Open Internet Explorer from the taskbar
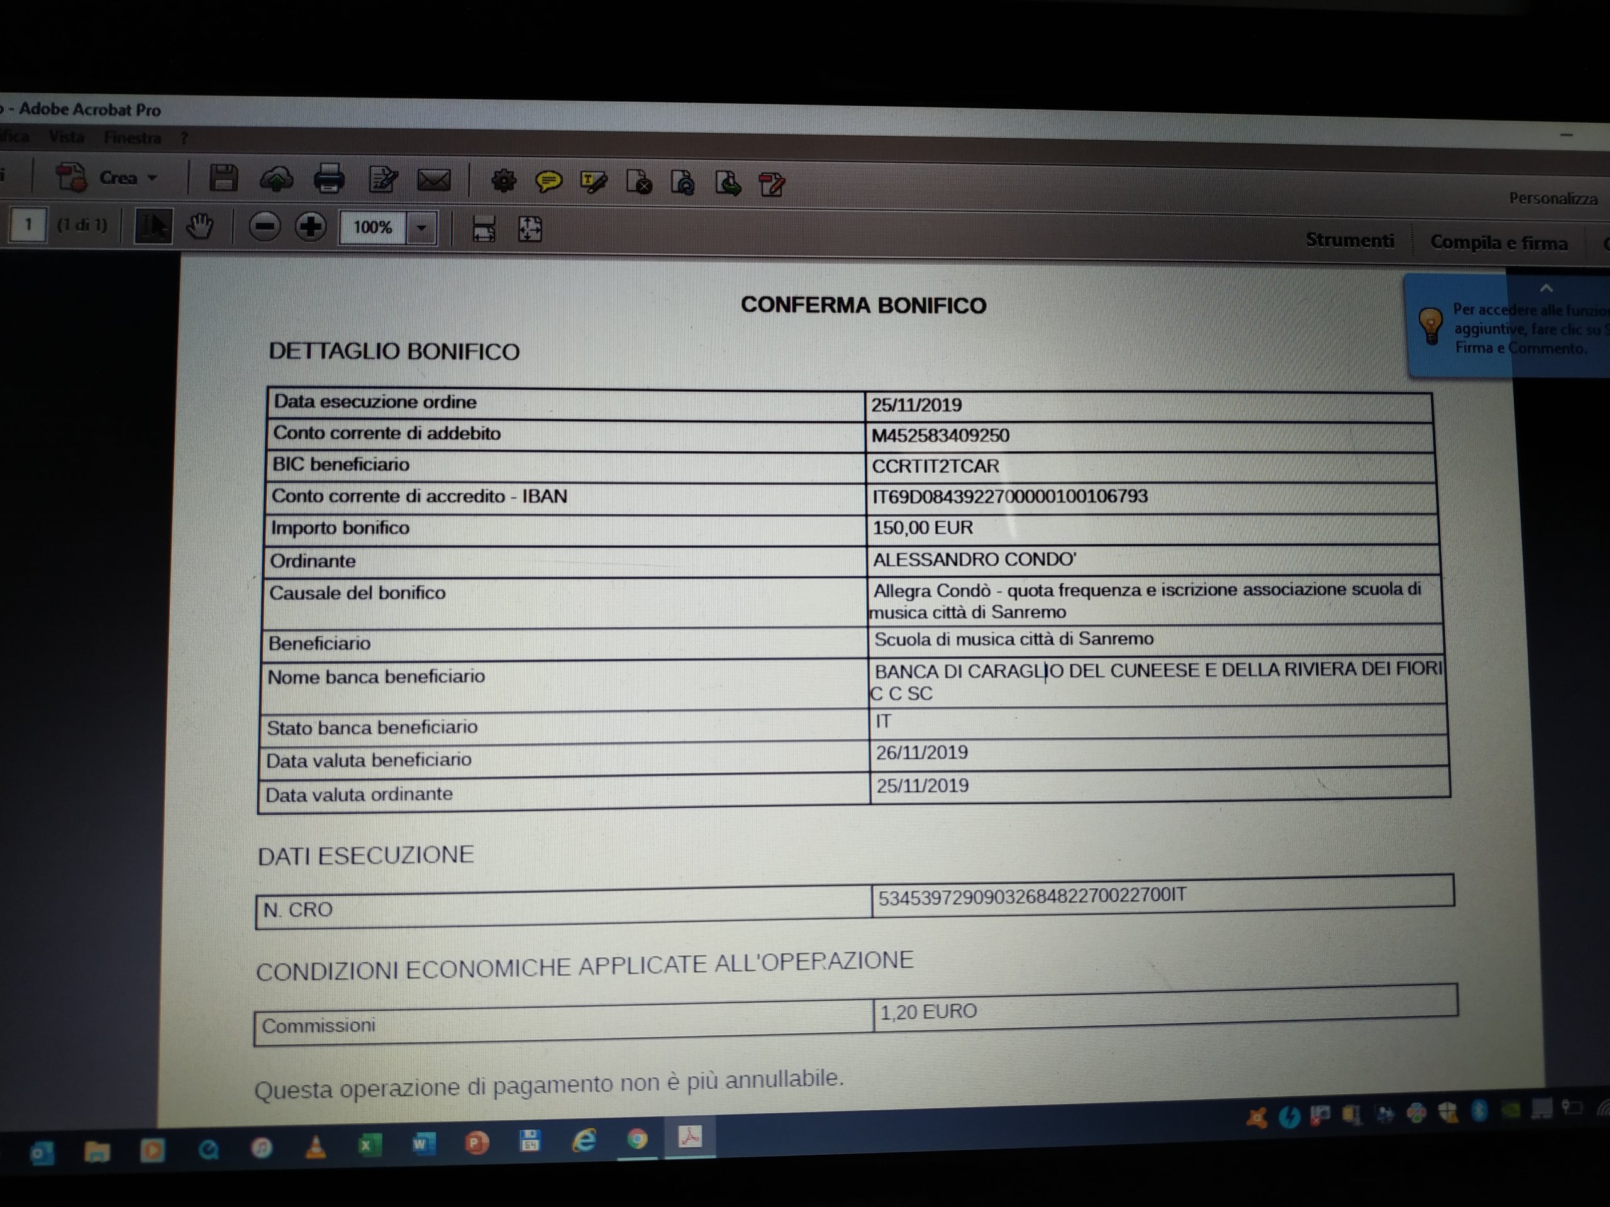 point(584,1140)
